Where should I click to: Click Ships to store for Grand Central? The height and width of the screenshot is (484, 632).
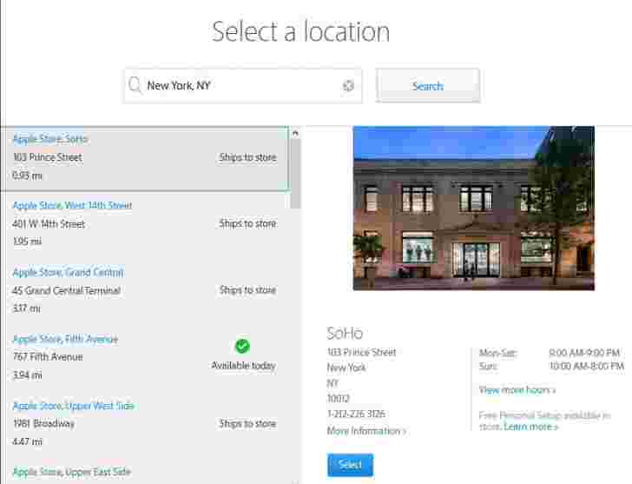[248, 290]
